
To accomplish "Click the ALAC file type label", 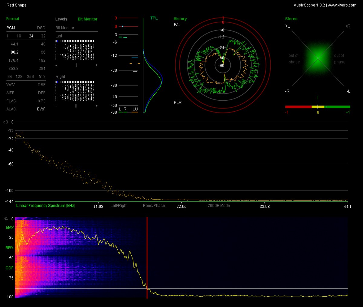I will coord(11,109).
